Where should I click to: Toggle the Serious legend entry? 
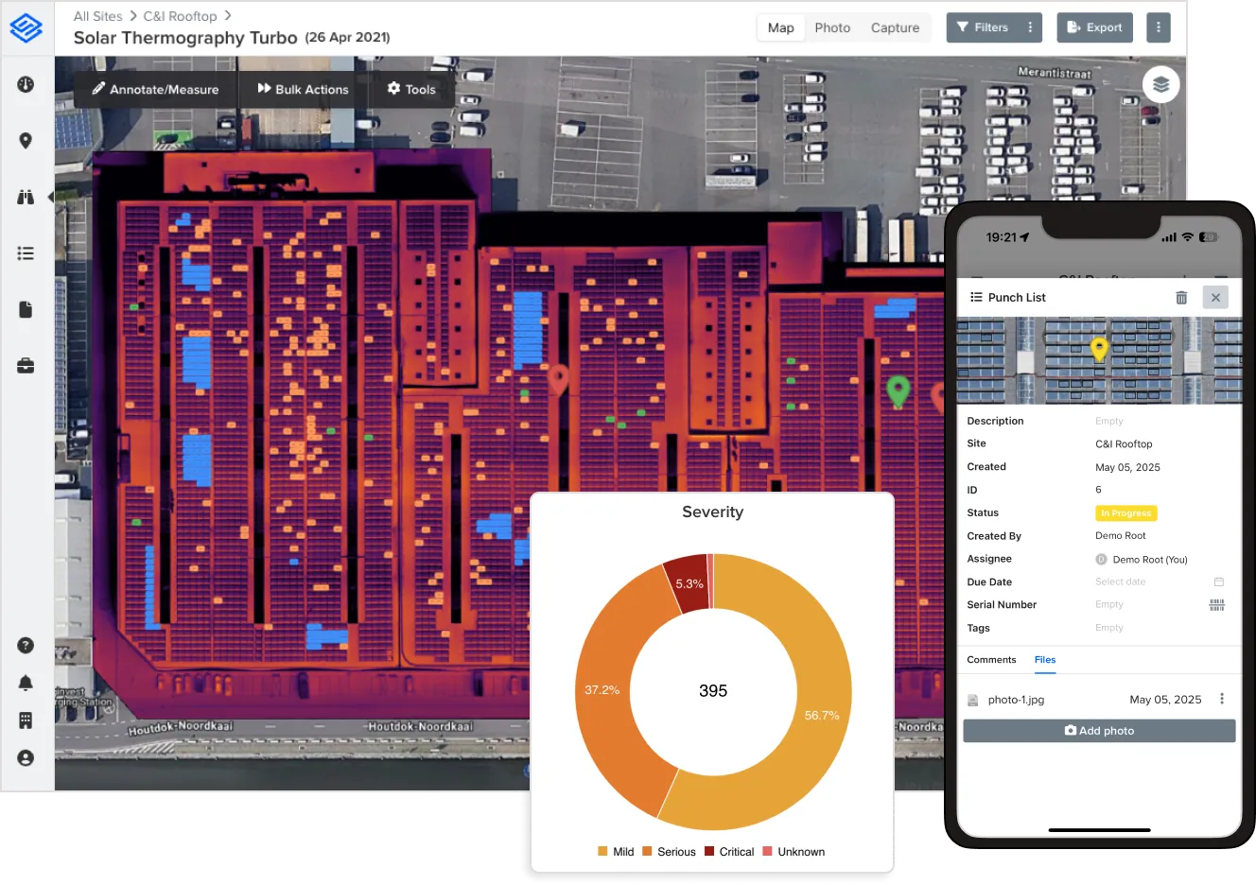point(669,852)
